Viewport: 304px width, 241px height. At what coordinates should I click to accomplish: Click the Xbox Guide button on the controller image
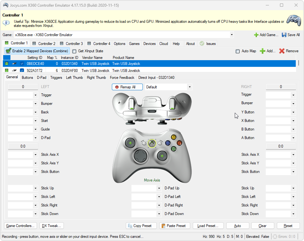[x=152, y=144]
